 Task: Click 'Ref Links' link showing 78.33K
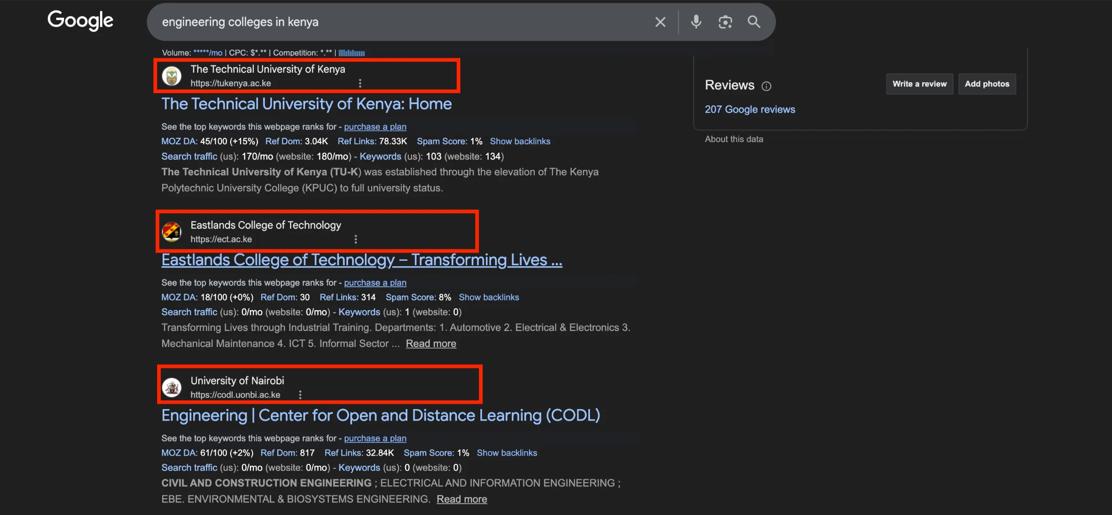pos(357,142)
